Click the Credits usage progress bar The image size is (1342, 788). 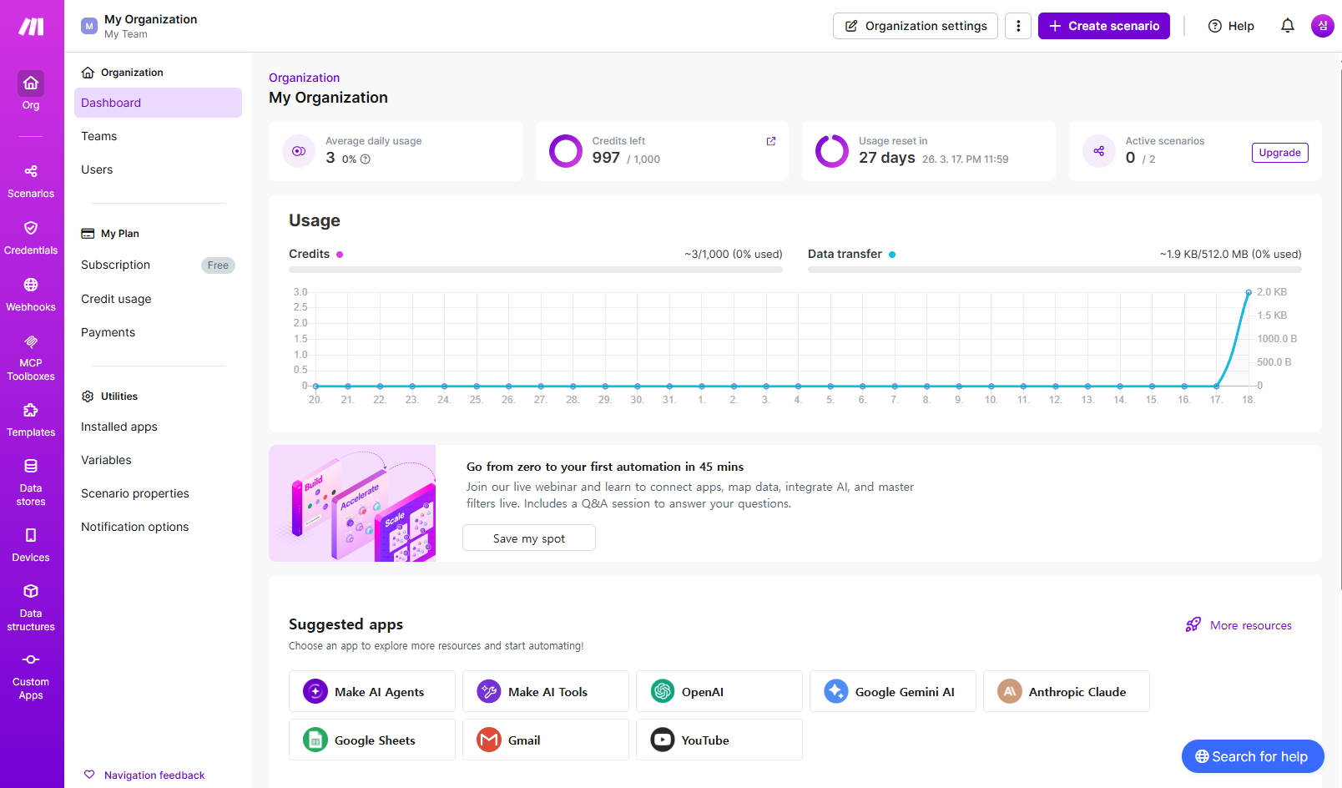coord(535,270)
